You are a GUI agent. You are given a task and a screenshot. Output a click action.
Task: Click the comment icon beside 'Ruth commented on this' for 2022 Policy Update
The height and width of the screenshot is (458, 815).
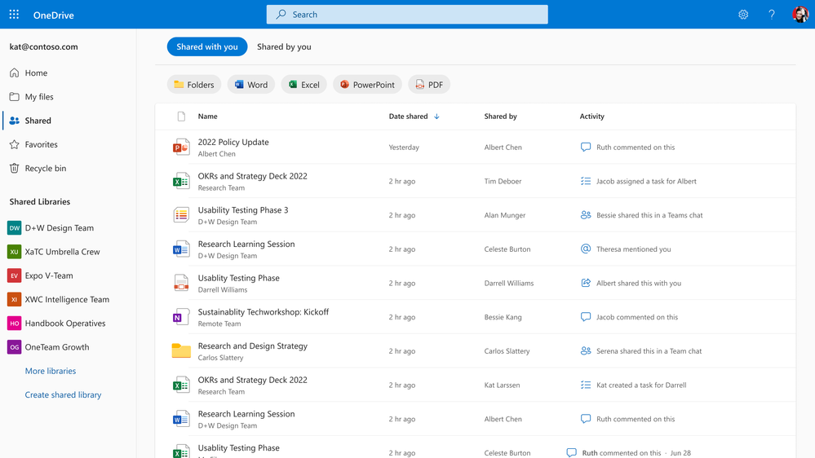(585, 148)
